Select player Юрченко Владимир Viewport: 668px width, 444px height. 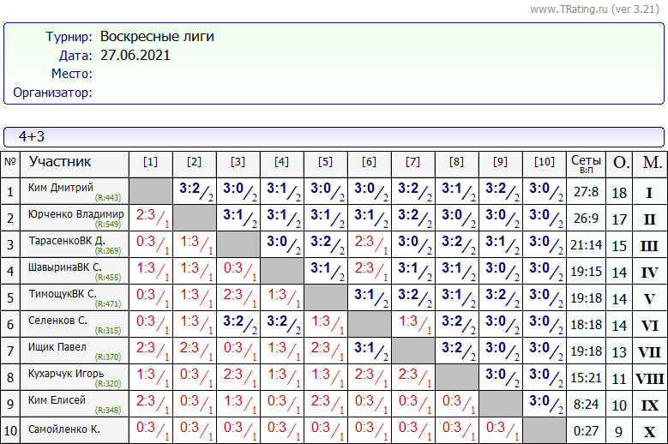click(x=75, y=213)
